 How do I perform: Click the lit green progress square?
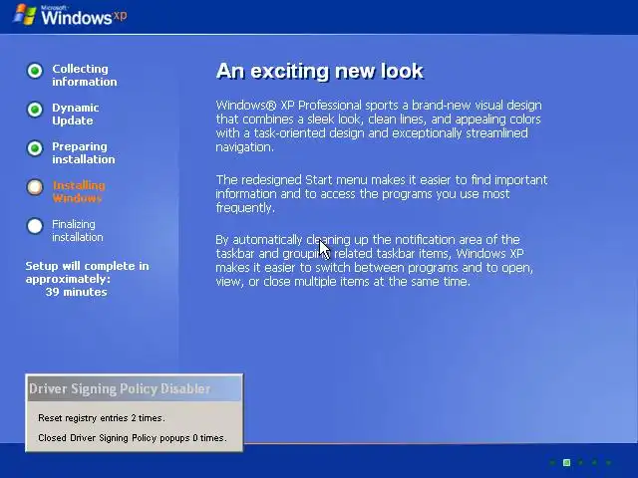pyautogui.click(x=566, y=462)
